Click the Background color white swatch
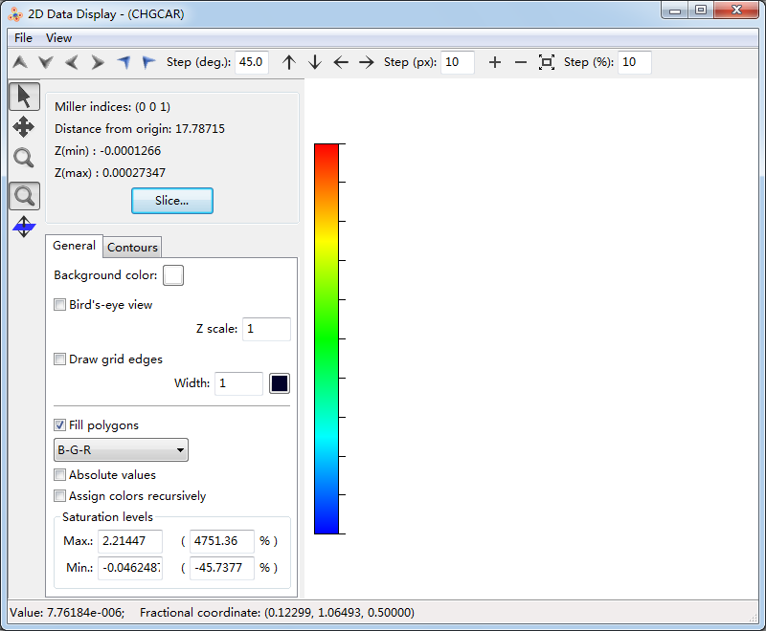The image size is (766, 631). click(173, 275)
